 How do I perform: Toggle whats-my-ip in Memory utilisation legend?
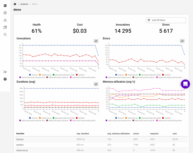[x=131, y=118]
